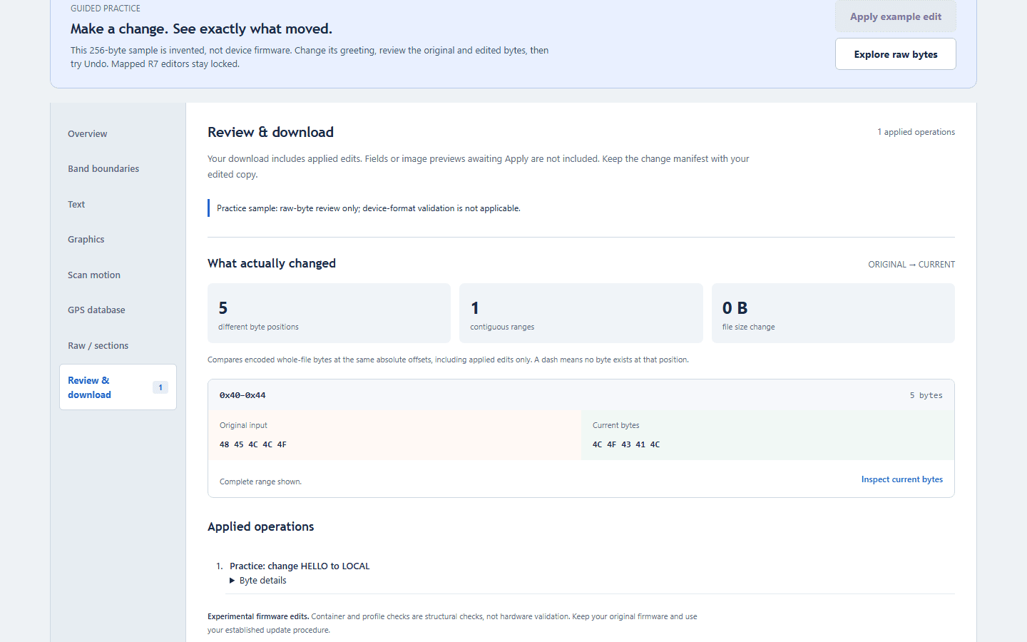Click Explore raw bytes button
The height and width of the screenshot is (642, 1027).
[895, 54]
